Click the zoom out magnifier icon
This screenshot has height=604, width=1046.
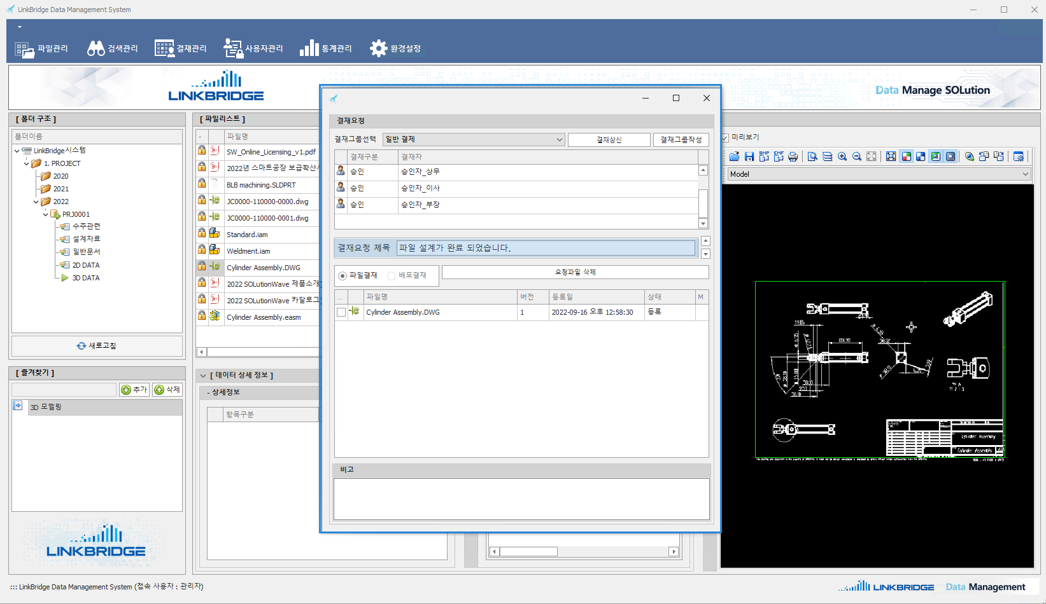tap(857, 156)
